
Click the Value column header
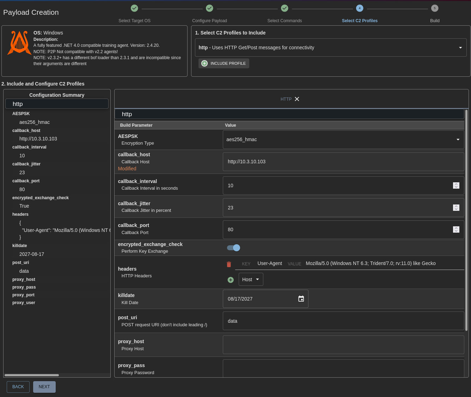pyautogui.click(x=231, y=125)
